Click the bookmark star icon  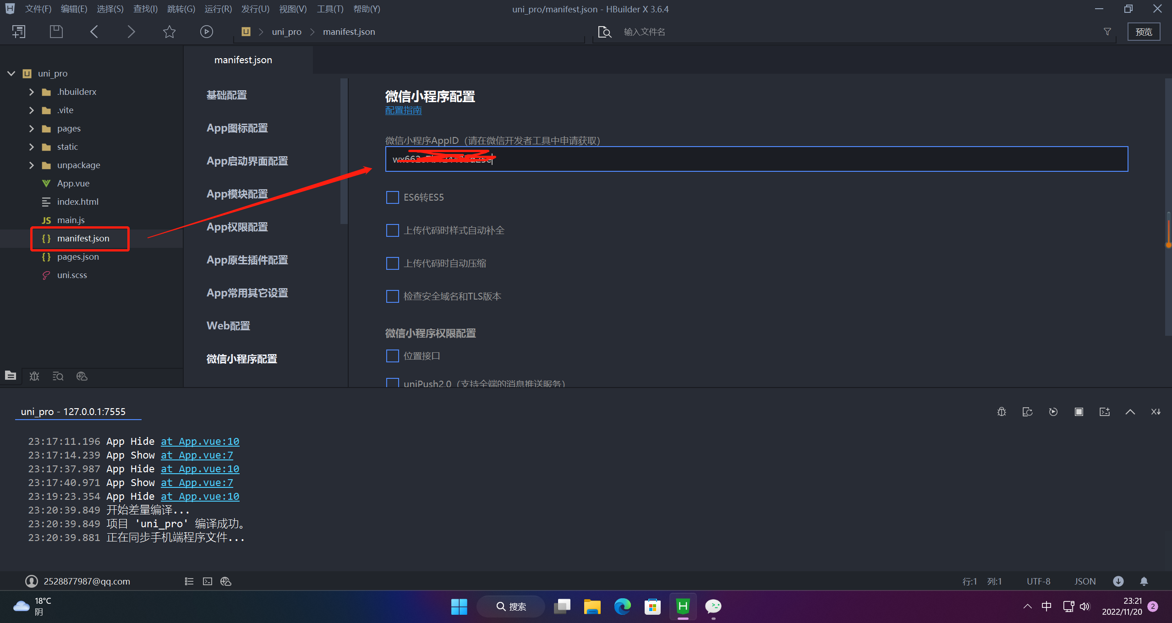[169, 32]
